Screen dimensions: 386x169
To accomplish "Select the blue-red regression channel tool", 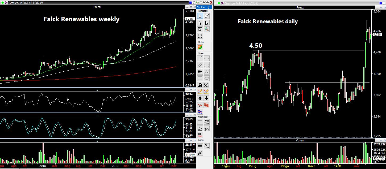I will [200, 112].
